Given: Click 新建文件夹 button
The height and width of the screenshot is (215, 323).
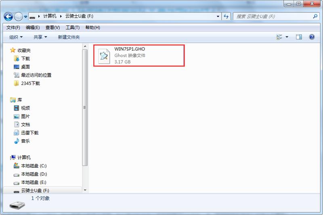Looking at the screenshot, I should click(x=69, y=37).
